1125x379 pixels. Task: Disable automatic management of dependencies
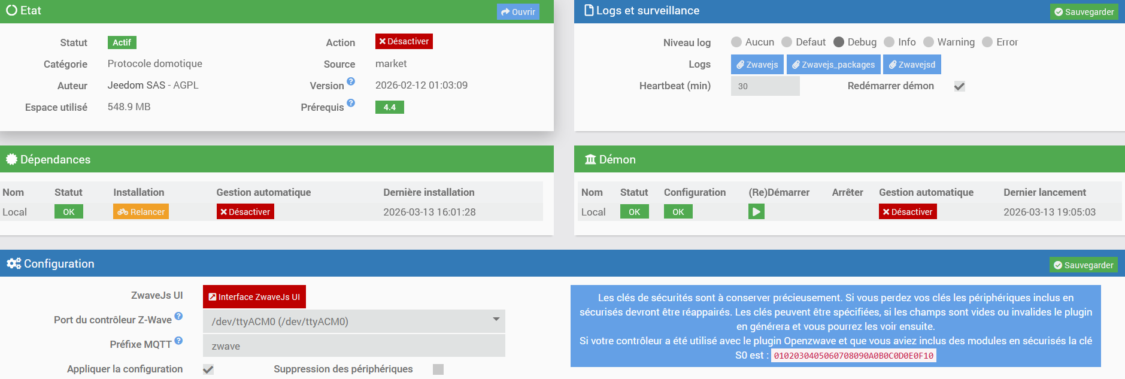click(x=245, y=212)
